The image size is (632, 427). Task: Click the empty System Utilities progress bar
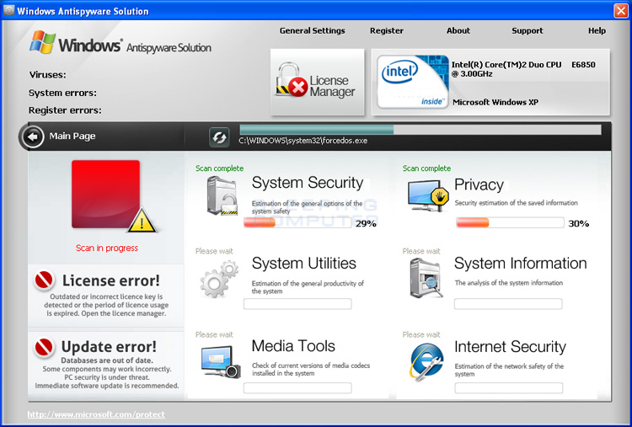(297, 304)
